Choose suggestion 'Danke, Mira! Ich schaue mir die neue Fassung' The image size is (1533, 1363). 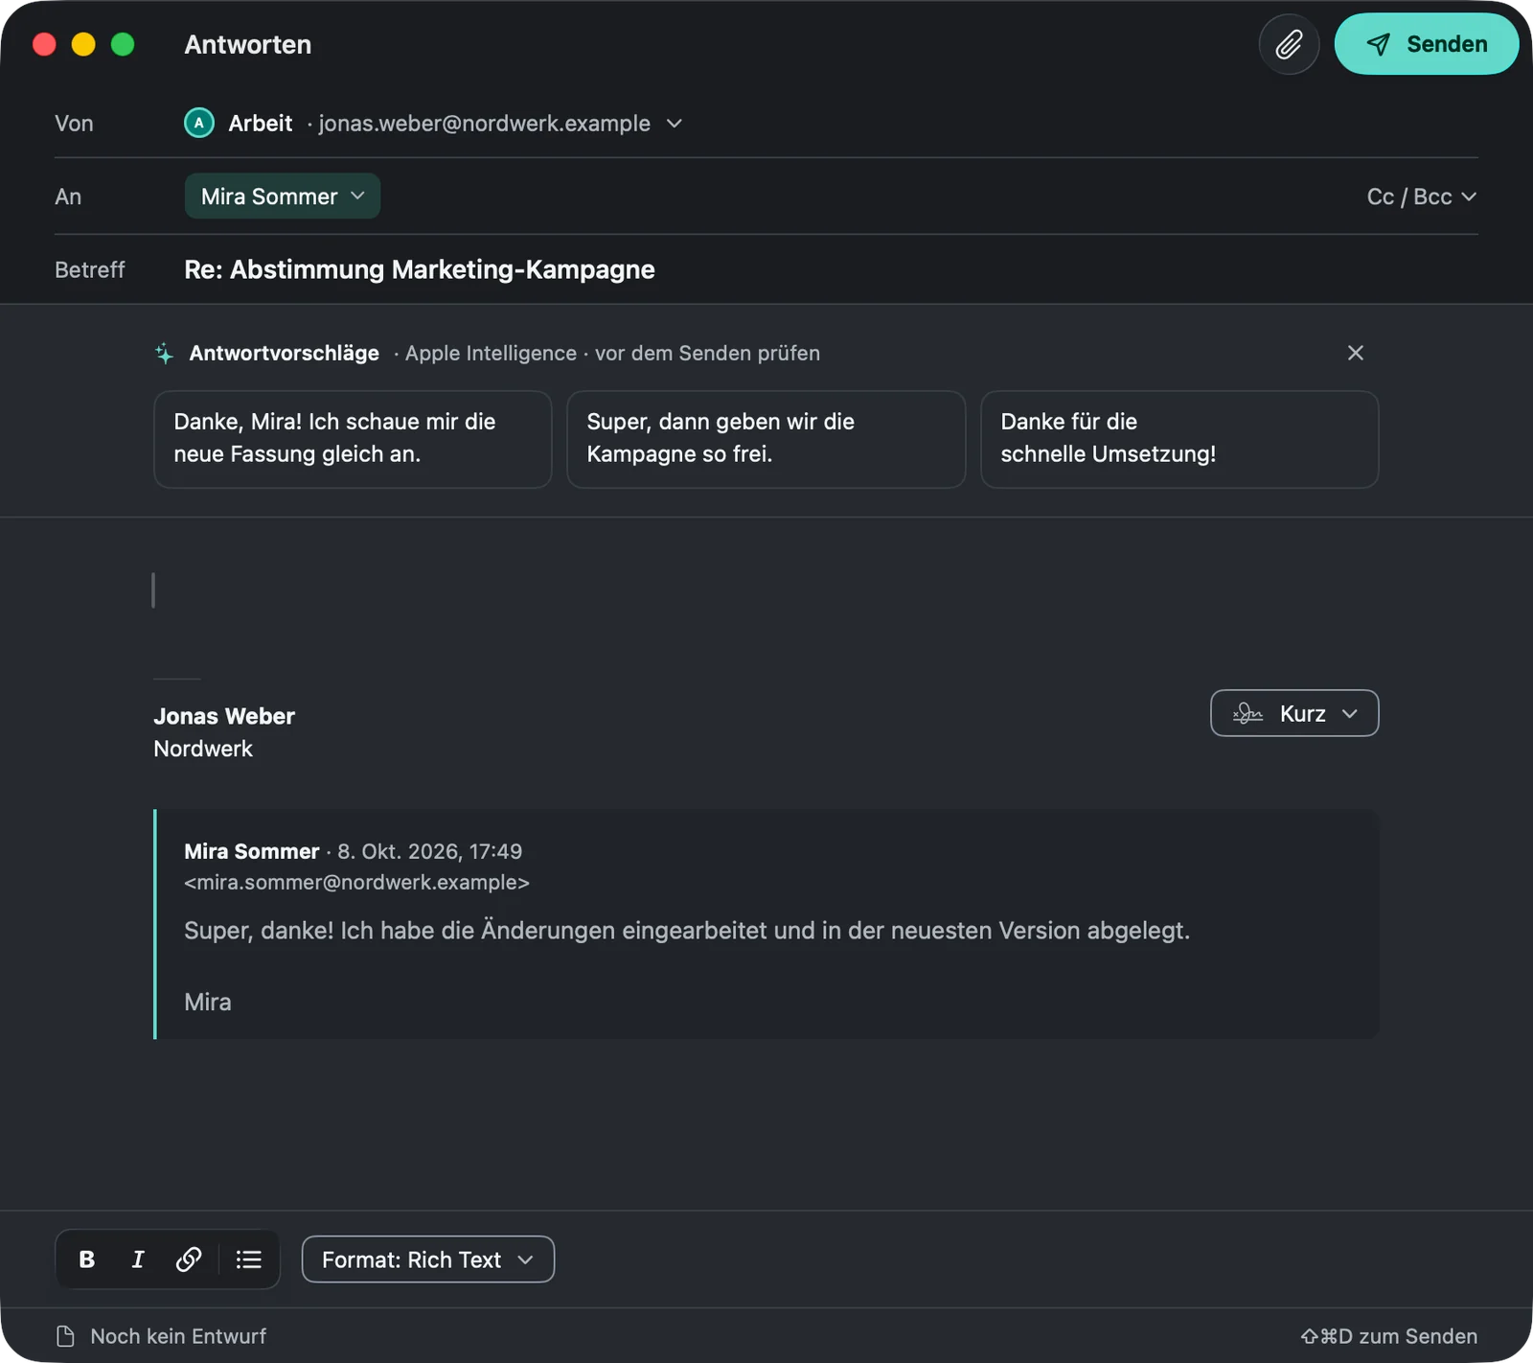pyautogui.click(x=353, y=439)
